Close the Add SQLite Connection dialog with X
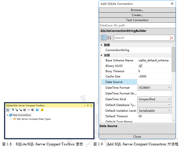Screen dimensions: 179x147 point(172,4)
